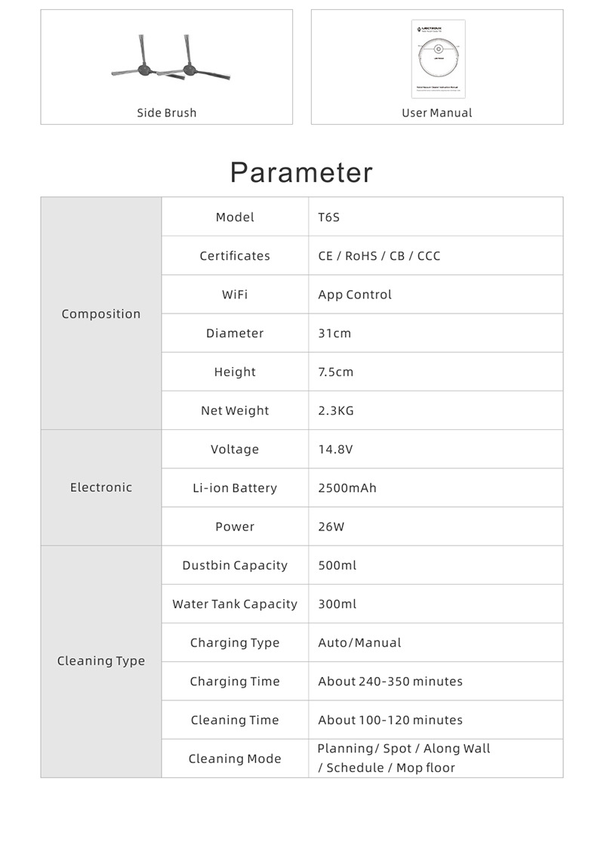Image resolution: width=604 pixels, height=856 pixels.
Task: Click the Side Brush product image
Action: click(171, 60)
